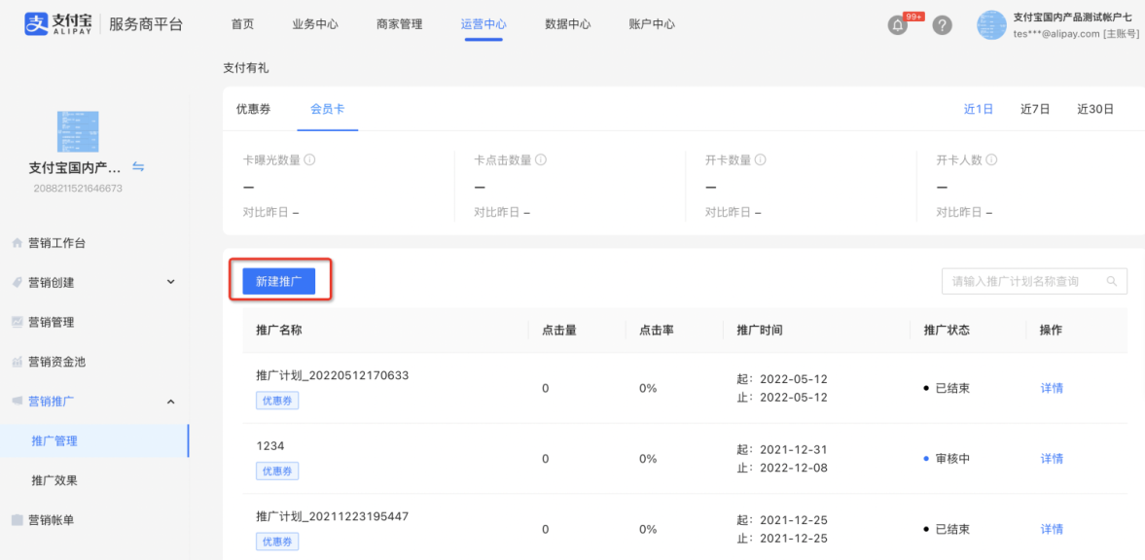Click info icon next to 卡曝光数量
This screenshot has width=1145, height=560.
[309, 159]
